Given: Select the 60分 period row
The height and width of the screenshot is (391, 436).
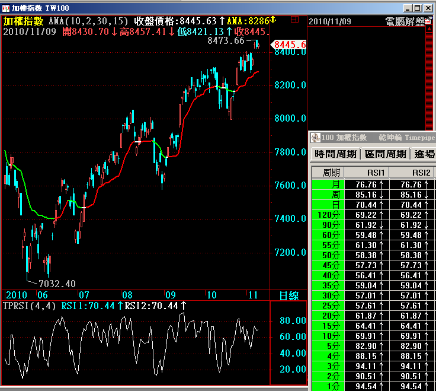Looking at the screenshot, I should (x=328, y=235).
